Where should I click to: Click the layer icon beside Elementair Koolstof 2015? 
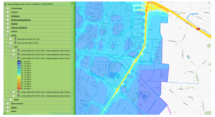point(15,39)
